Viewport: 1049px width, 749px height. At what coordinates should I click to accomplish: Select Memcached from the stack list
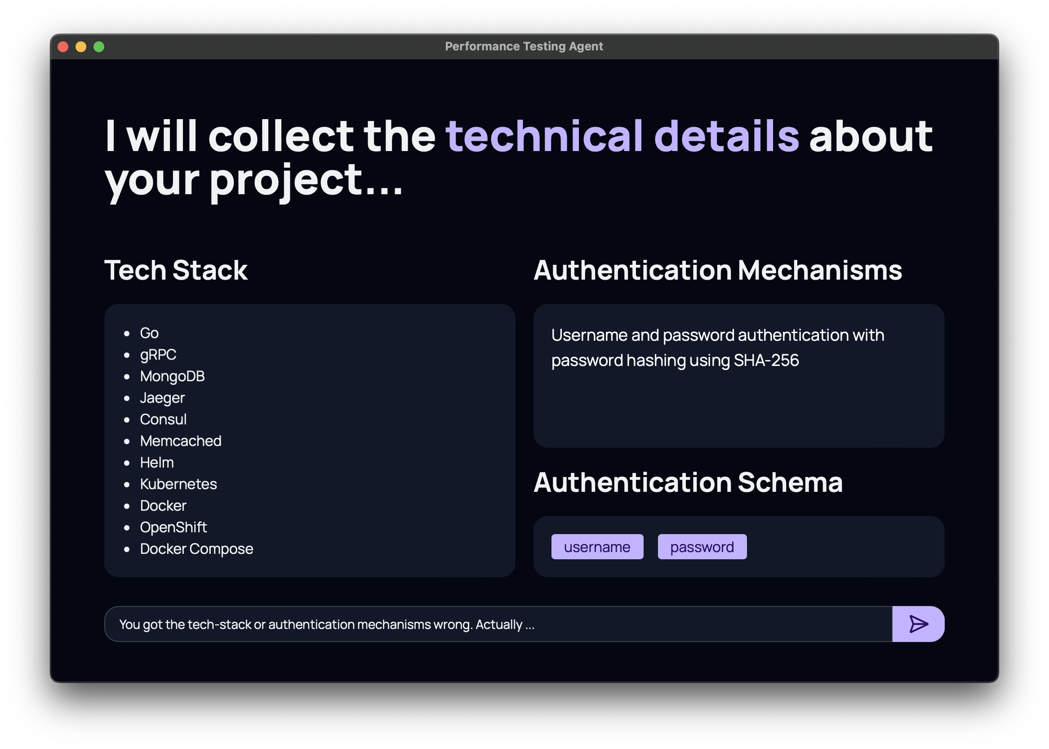pyautogui.click(x=181, y=441)
